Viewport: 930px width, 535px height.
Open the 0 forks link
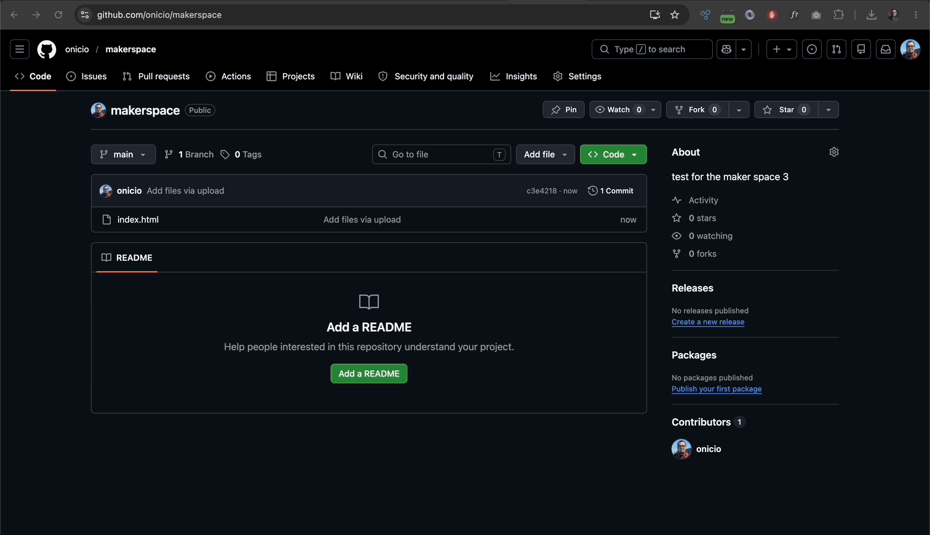pos(694,254)
